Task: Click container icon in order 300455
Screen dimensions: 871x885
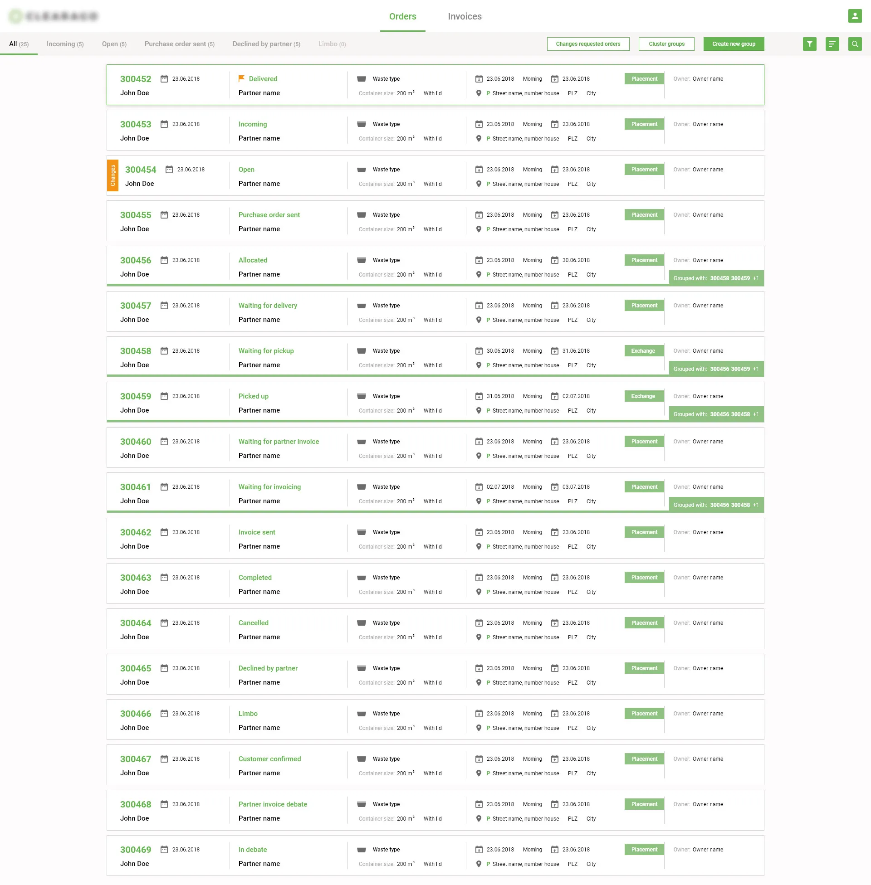Action: [362, 215]
